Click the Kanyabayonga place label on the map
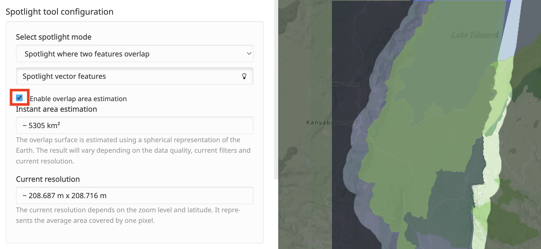Screen dimensions: 541x249 pyautogui.click(x=330, y=123)
